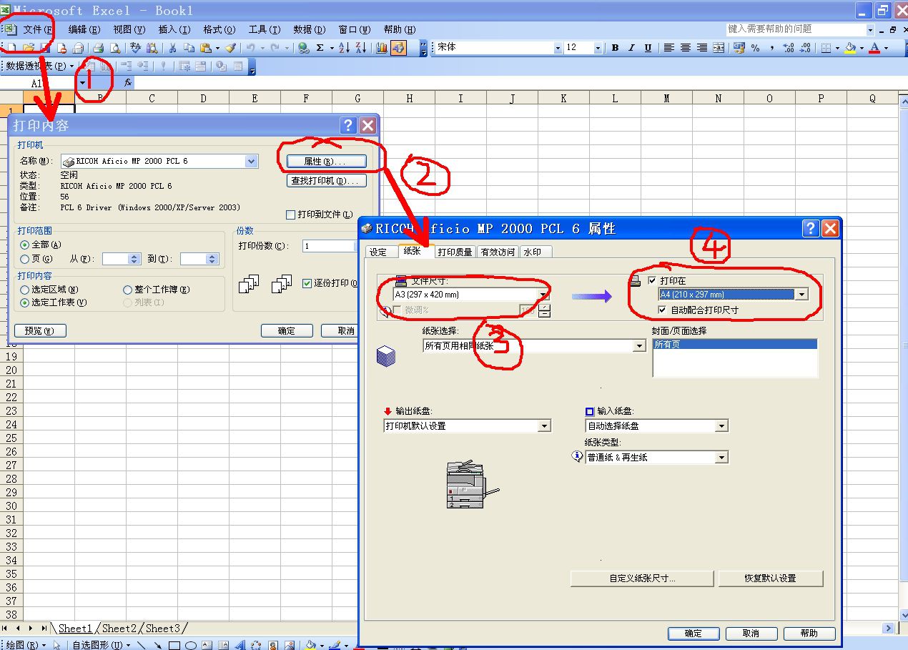
Task: Click the Percent Style icon
Action: tap(755, 48)
